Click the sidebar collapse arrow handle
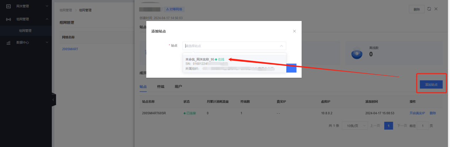 54,100
